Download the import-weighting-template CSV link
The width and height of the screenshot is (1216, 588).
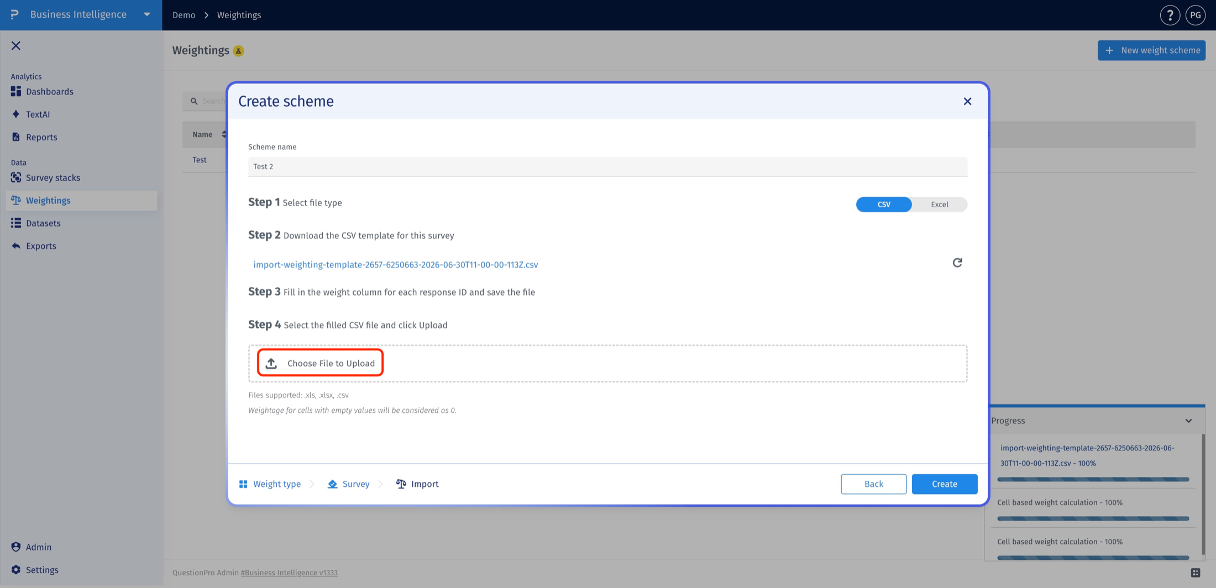[396, 264]
